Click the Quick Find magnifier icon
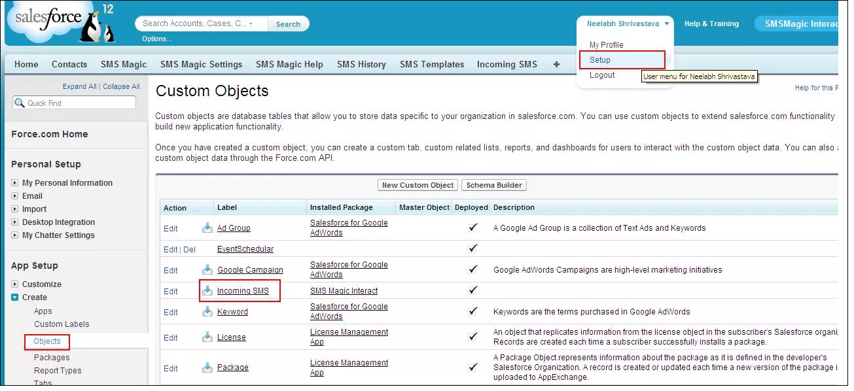Viewport: 854px width, 391px height. (21, 103)
